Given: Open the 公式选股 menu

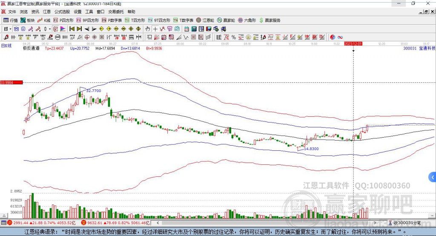Looking at the screenshot, I should coord(62,12).
